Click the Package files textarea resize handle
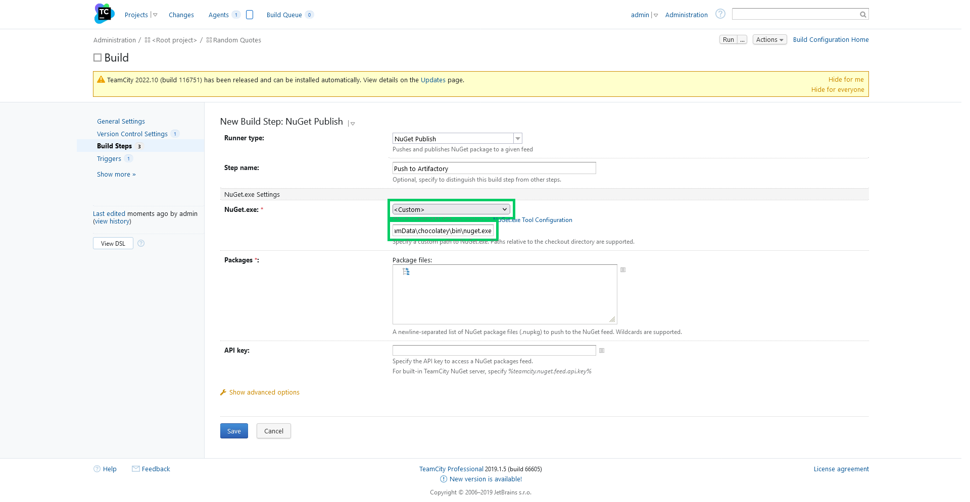 (x=612, y=319)
